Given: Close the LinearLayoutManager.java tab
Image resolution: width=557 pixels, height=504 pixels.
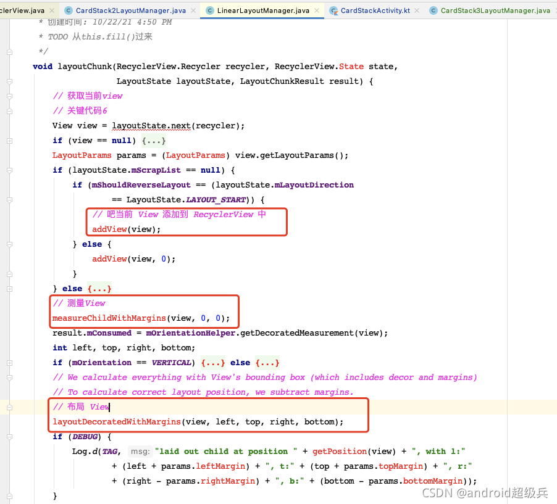Looking at the screenshot, I should click(x=317, y=10).
